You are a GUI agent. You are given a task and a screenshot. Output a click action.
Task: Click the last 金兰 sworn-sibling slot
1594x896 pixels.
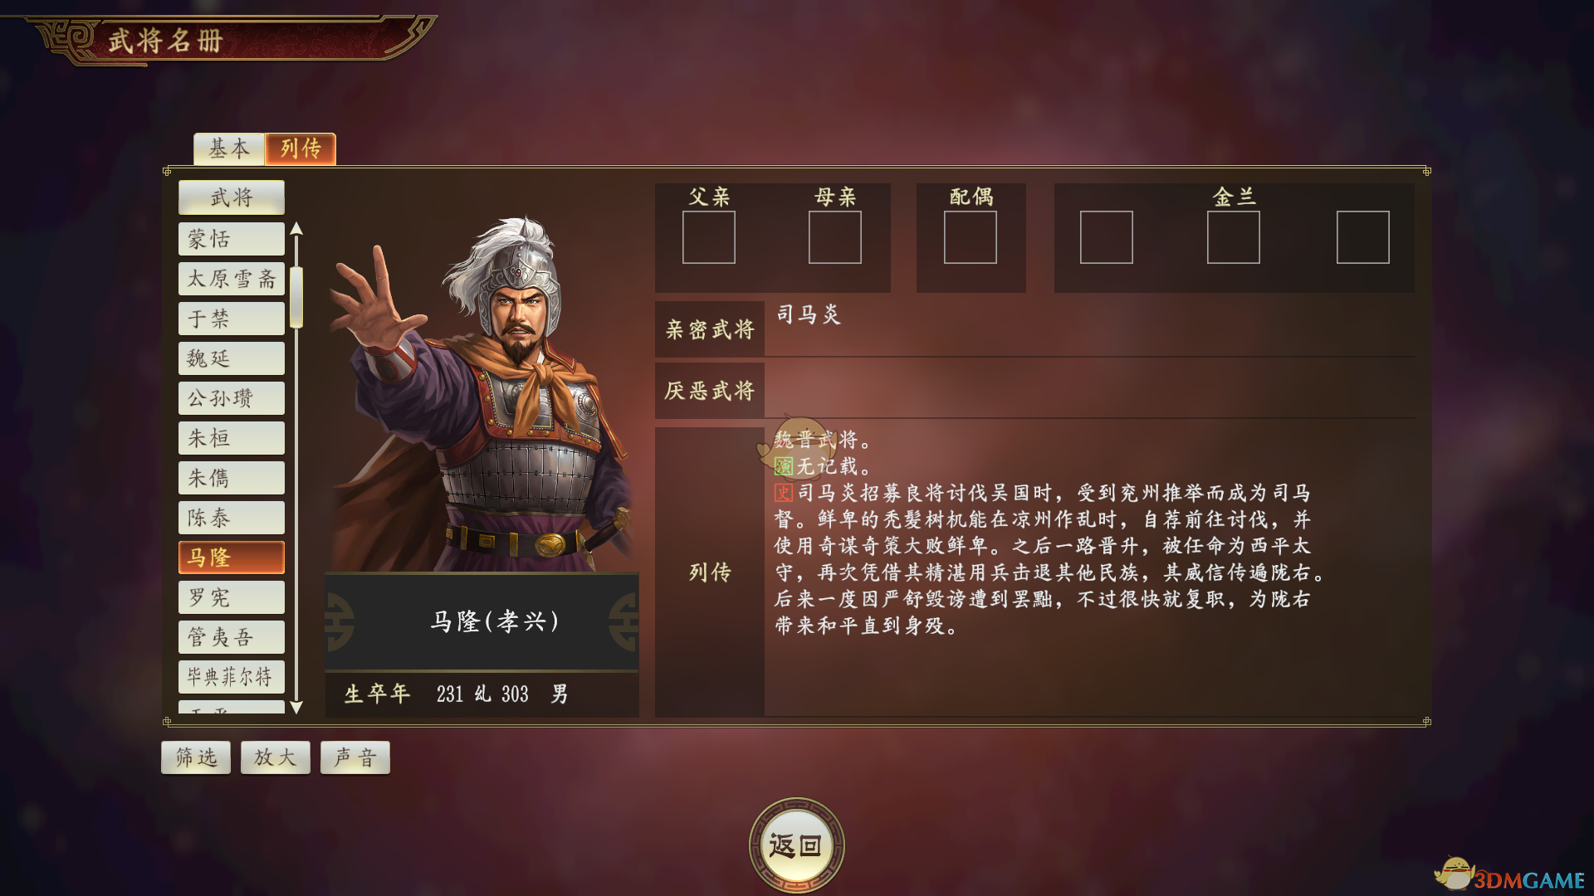(1362, 237)
